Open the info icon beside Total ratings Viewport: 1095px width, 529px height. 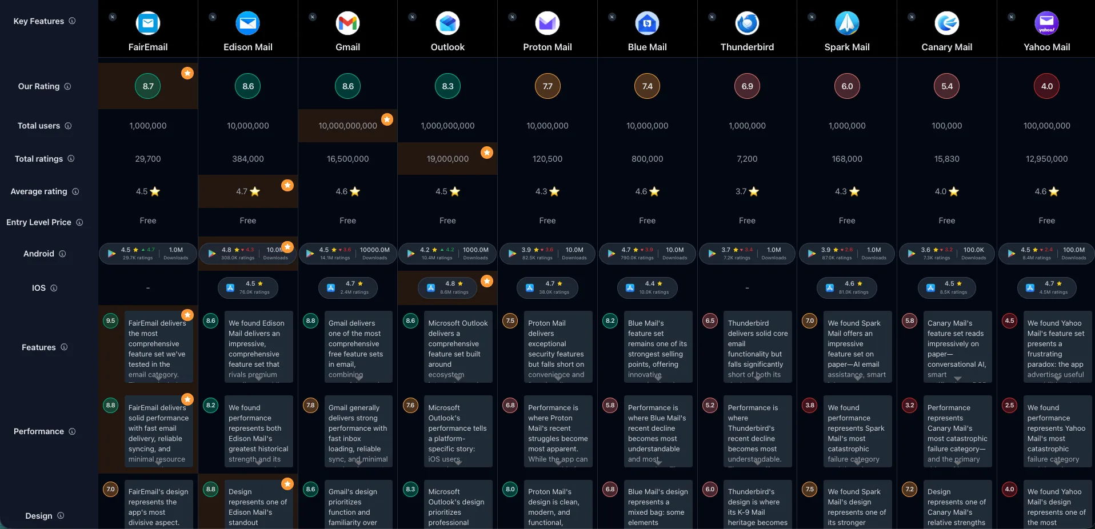click(71, 159)
